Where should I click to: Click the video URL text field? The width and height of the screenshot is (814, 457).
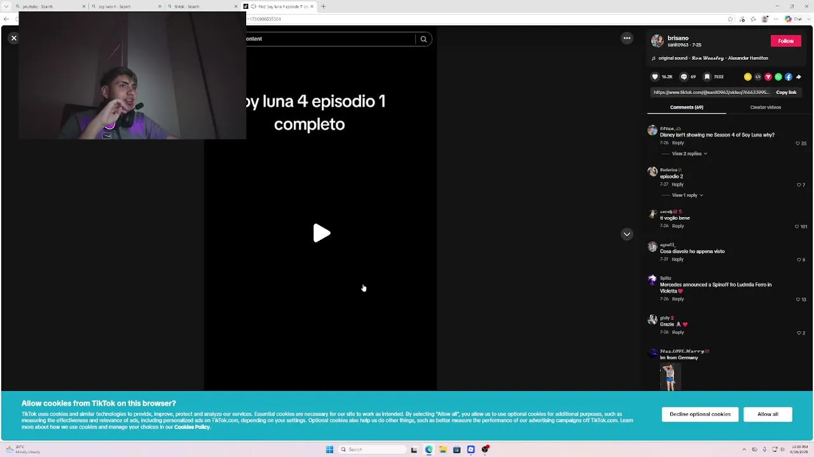pyautogui.click(x=712, y=93)
